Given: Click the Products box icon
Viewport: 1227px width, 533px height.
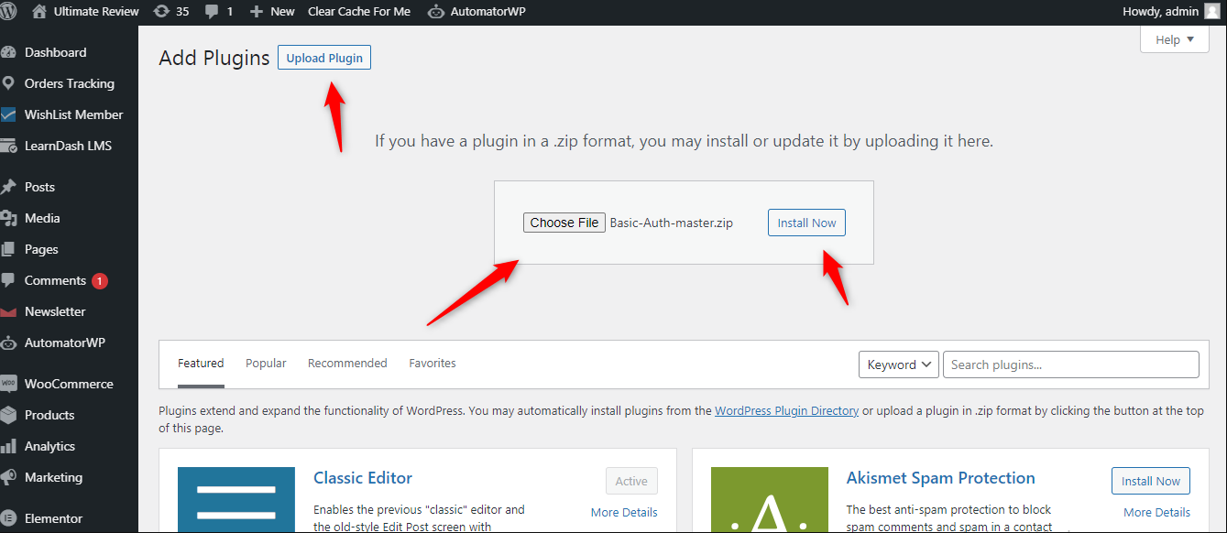Looking at the screenshot, I should (x=9, y=415).
